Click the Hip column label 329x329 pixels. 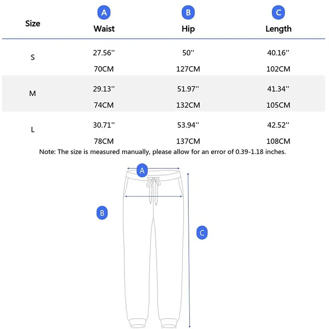[x=188, y=29]
